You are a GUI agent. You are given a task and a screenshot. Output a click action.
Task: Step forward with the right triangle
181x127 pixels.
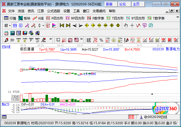pyautogui.click(x=80, y=25)
